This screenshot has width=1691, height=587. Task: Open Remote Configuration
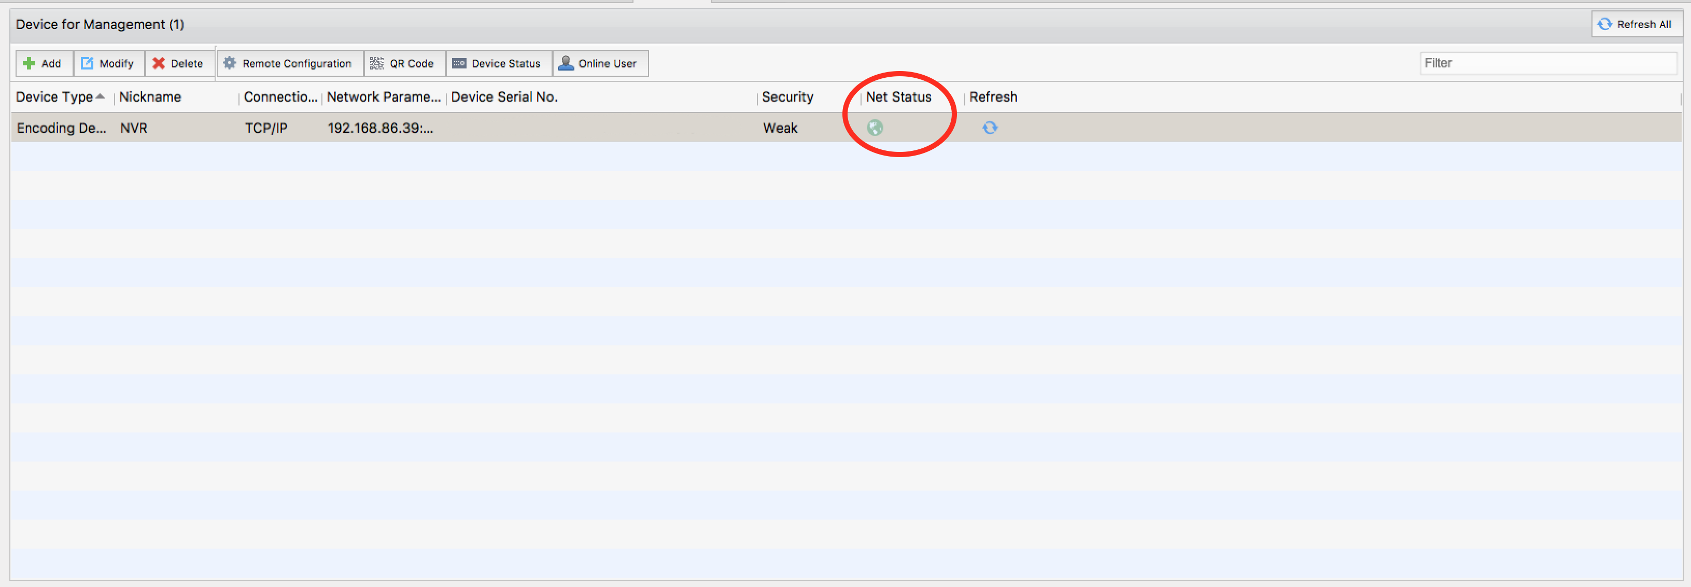(289, 64)
